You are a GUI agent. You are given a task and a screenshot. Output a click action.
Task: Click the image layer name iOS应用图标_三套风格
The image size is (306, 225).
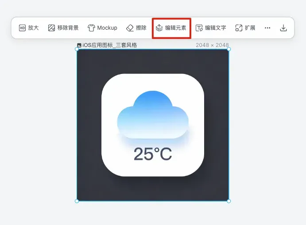click(110, 45)
